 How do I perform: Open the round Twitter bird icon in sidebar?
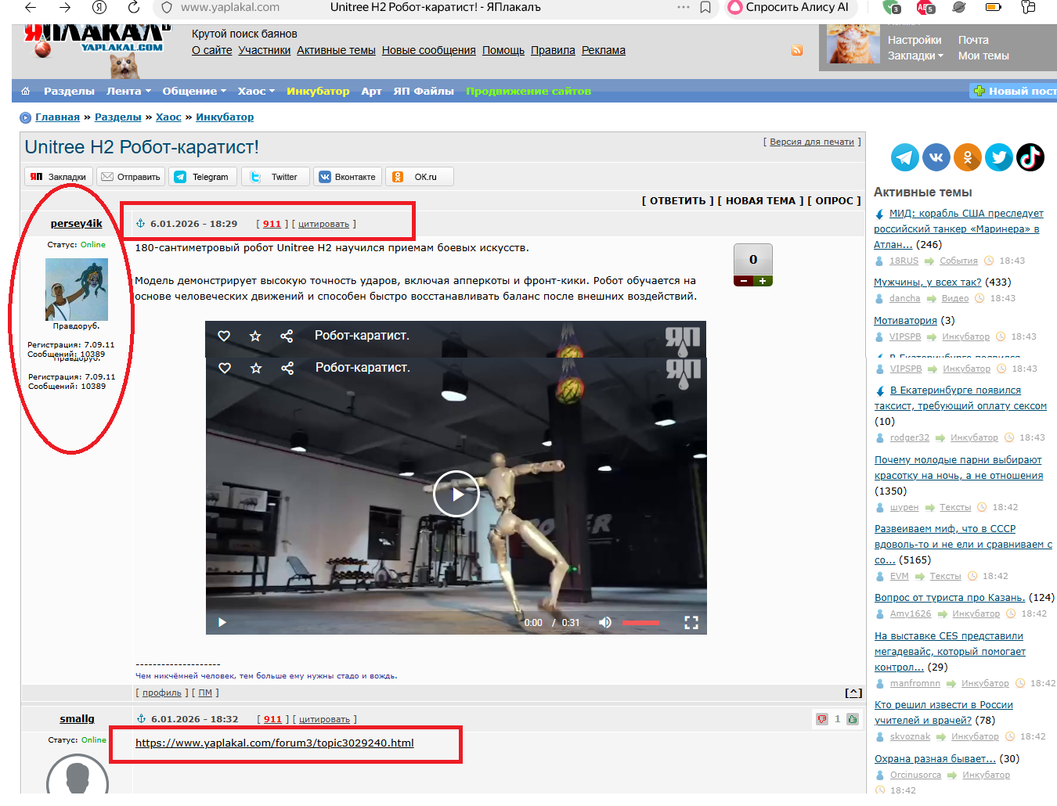(999, 157)
